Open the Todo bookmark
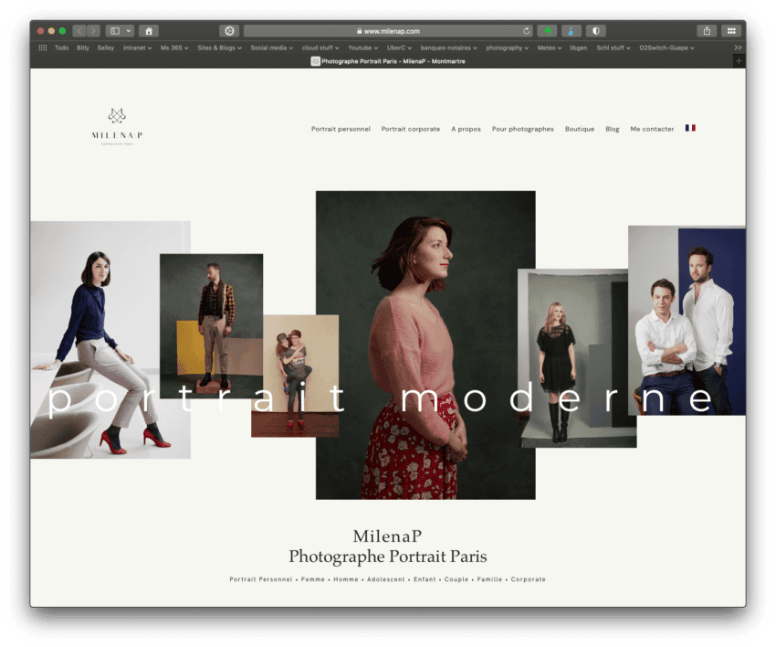The image size is (776, 647). click(61, 48)
